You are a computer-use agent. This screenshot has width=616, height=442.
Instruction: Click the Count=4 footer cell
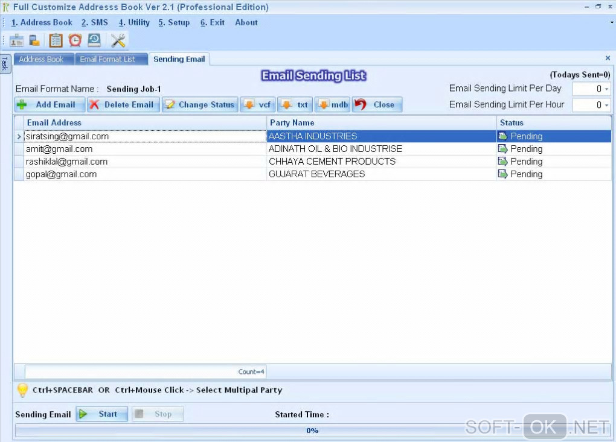[145, 371]
